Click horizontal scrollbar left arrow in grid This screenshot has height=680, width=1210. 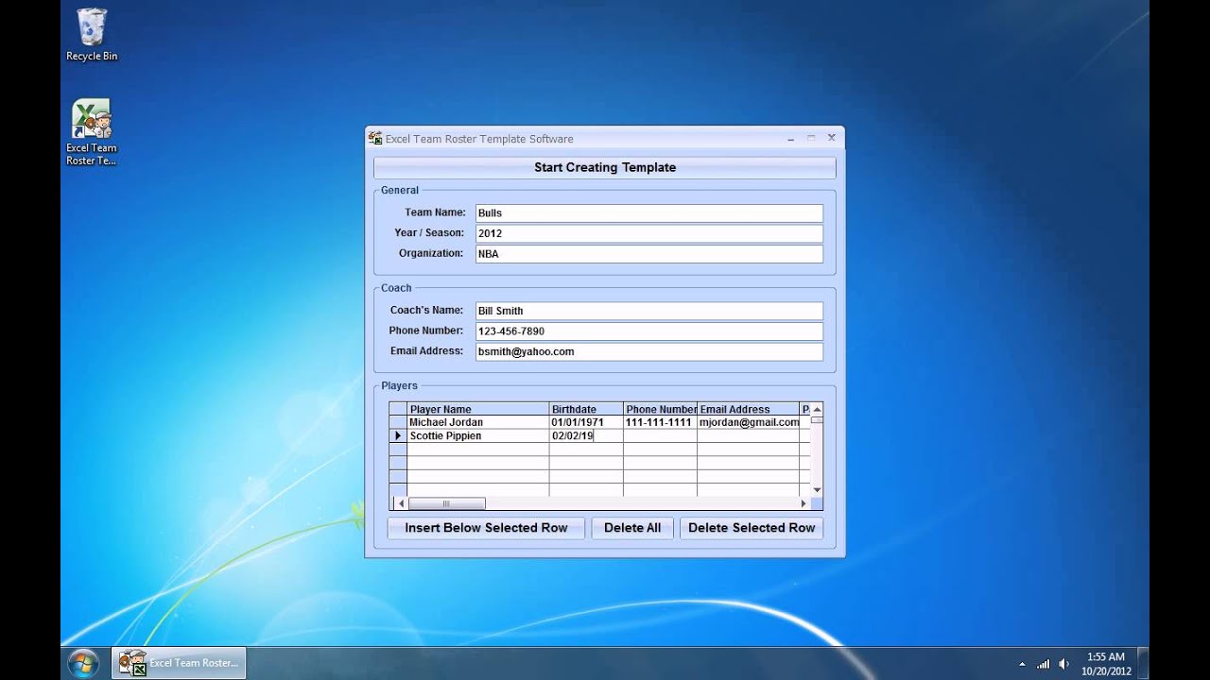pos(401,503)
